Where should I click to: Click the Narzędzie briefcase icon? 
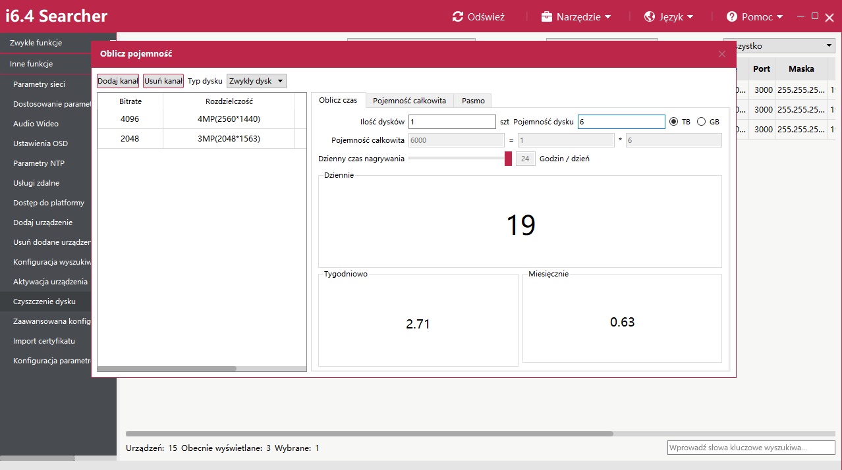547,16
